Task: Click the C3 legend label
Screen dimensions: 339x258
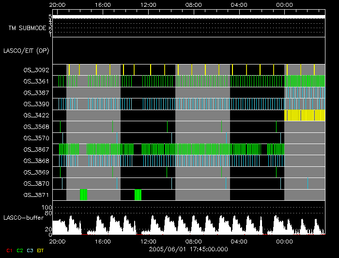Action: pyautogui.click(x=31, y=250)
